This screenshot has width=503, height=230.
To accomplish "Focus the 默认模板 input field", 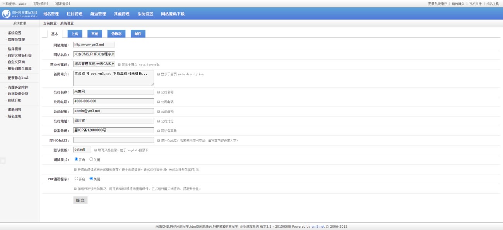I will [x=82, y=150].
